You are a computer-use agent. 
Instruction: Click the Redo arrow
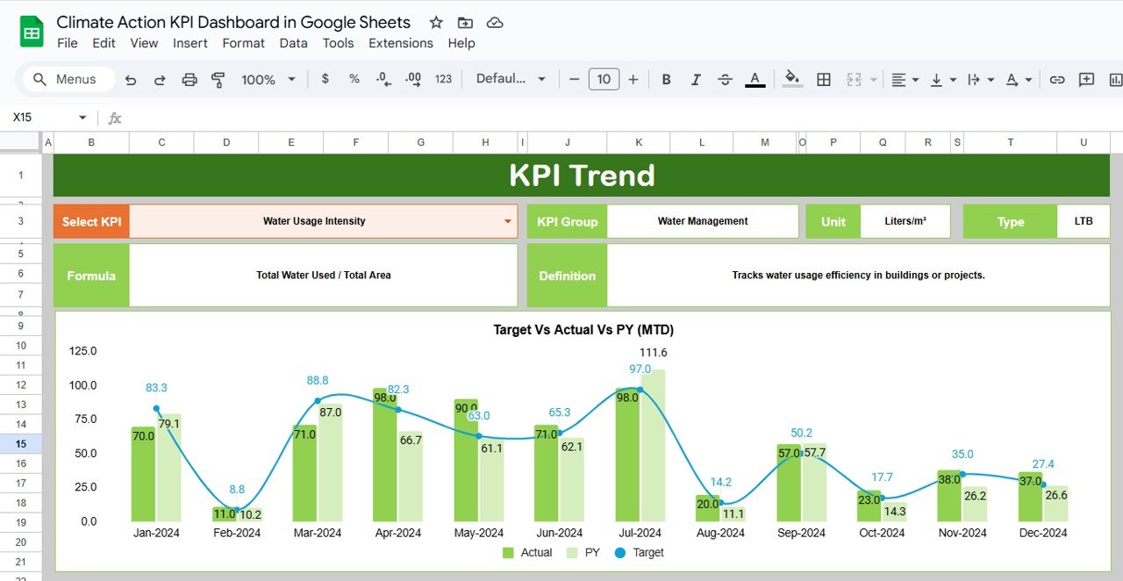(160, 79)
